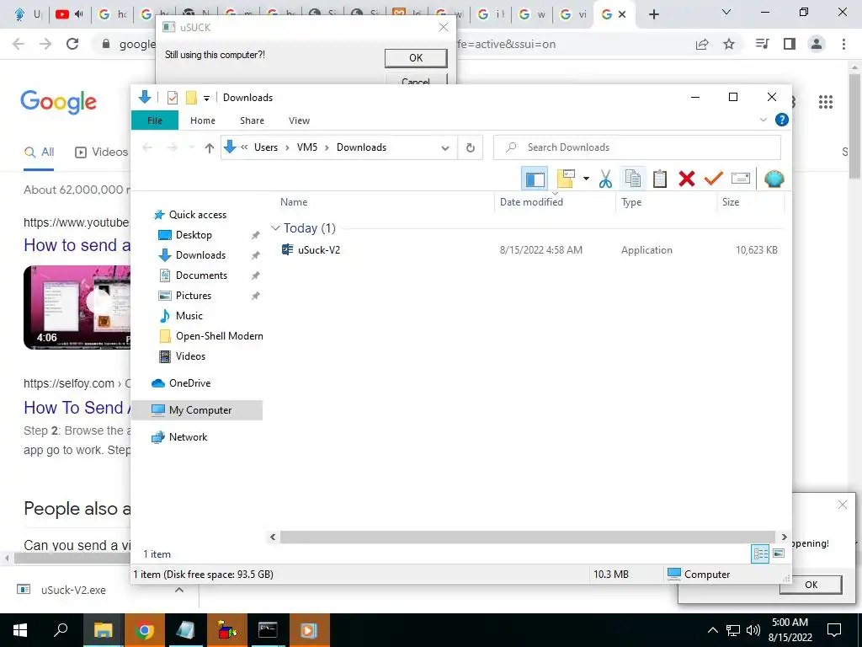Viewport: 862px width, 647px height.
Task: Select Desktop in Quick access
Action: click(x=194, y=235)
